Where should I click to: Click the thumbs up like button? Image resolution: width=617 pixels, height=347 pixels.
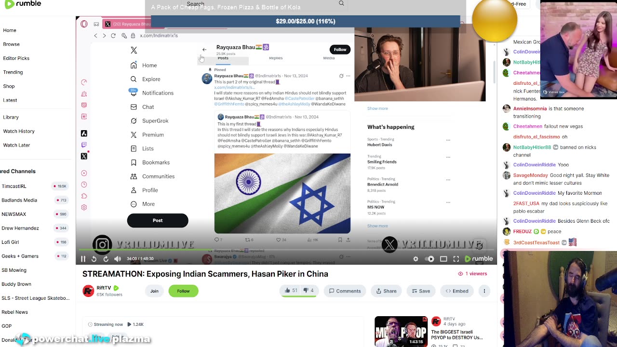tap(291, 291)
